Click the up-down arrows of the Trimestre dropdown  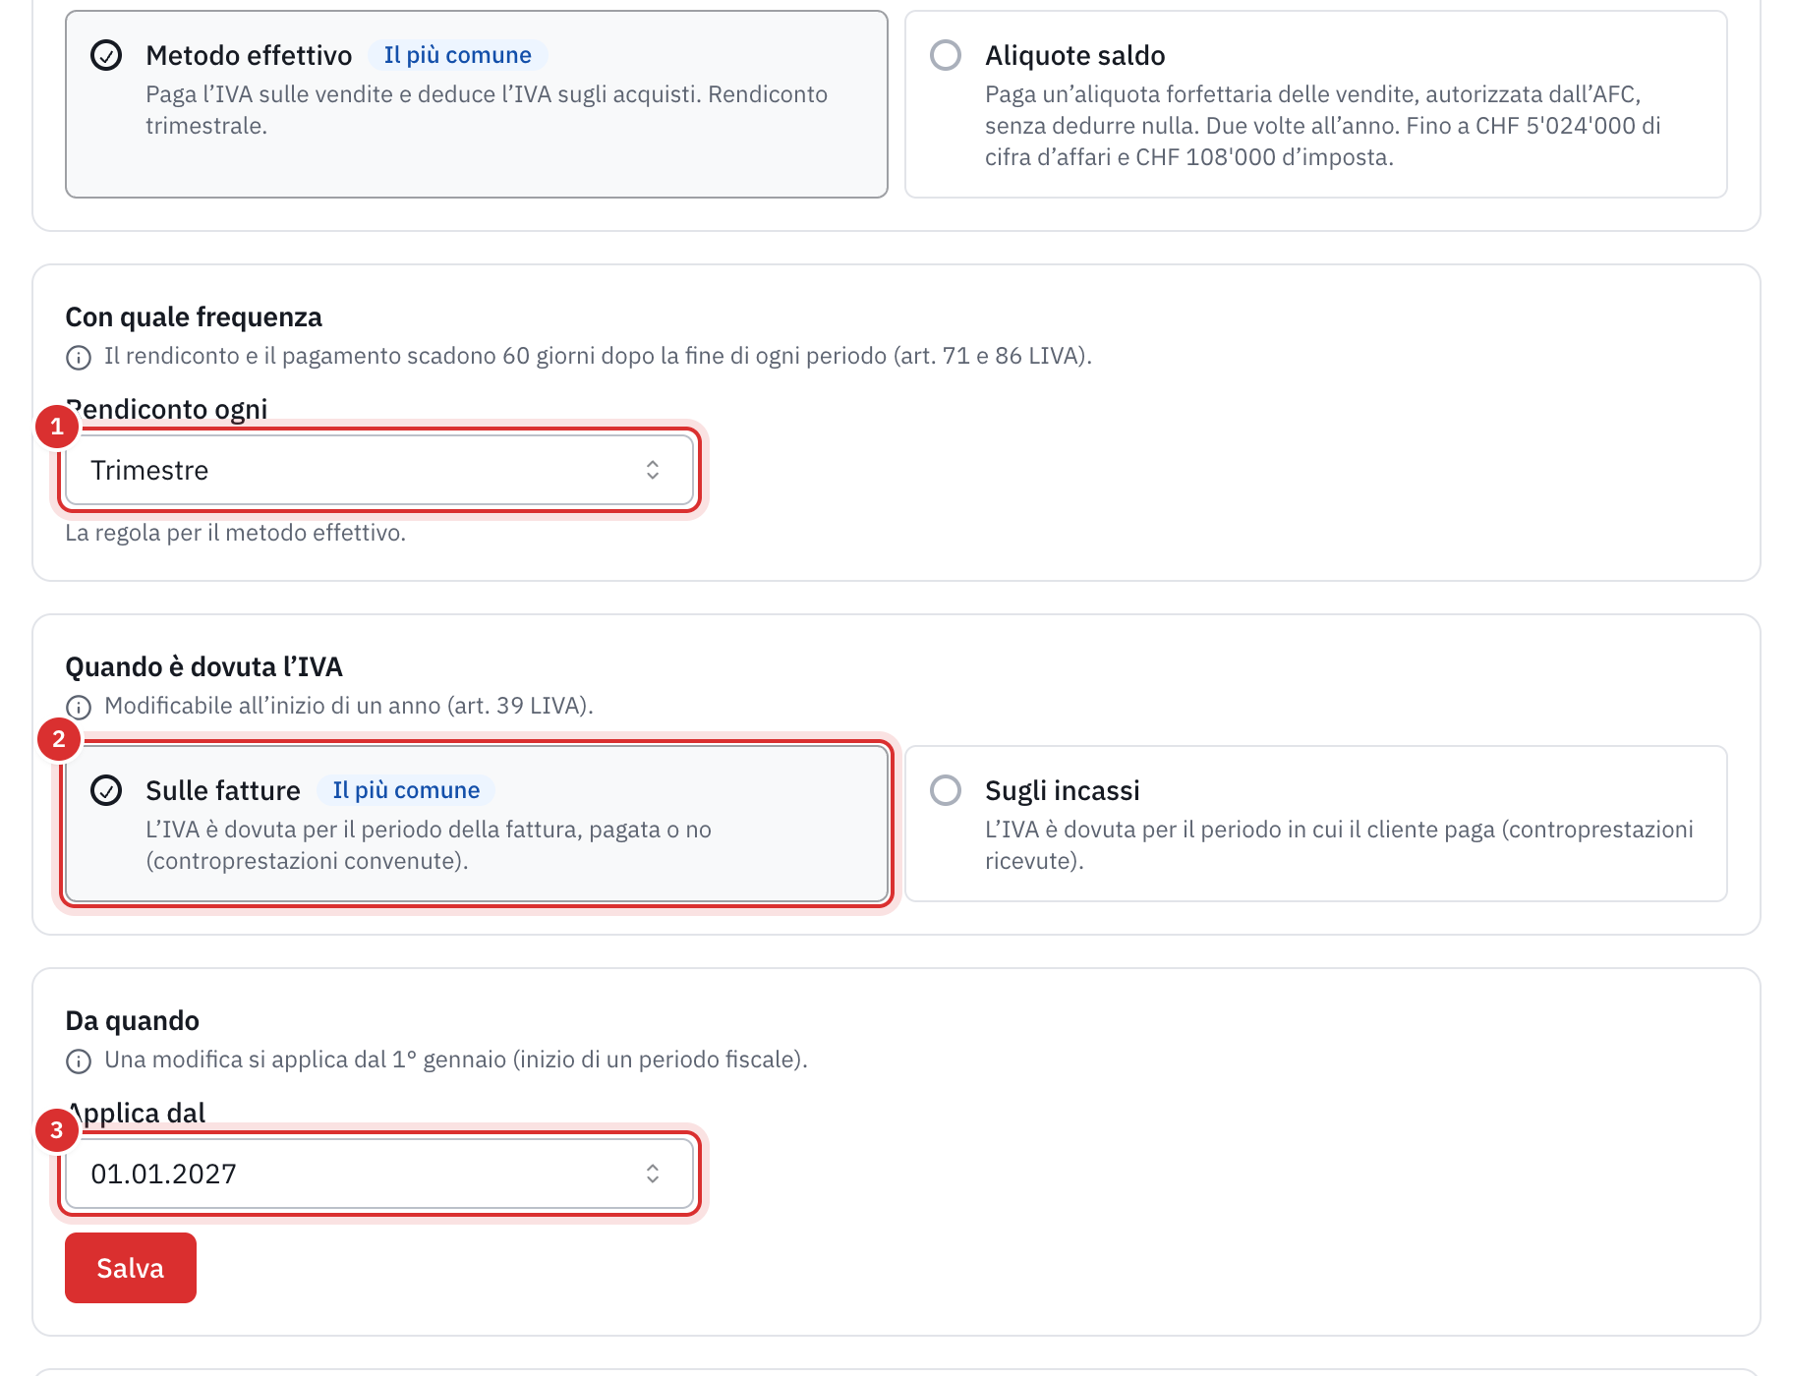click(x=653, y=470)
